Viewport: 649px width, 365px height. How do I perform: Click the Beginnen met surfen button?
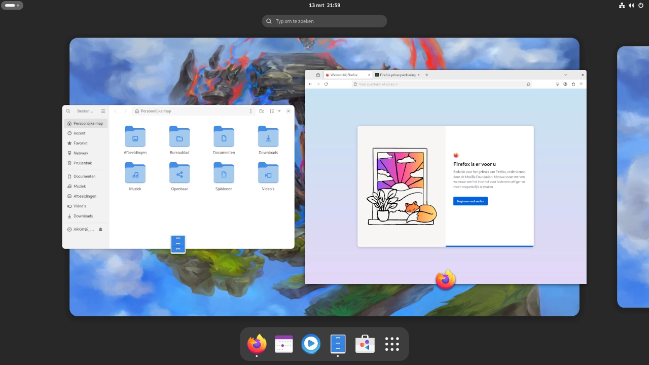(x=470, y=201)
